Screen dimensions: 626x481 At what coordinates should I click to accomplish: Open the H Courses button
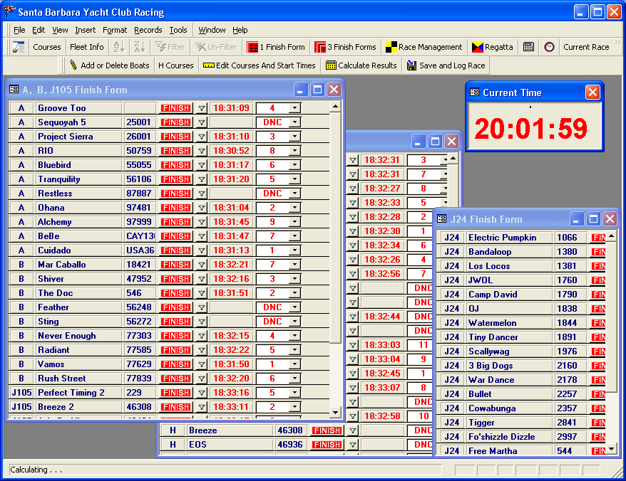(x=175, y=65)
